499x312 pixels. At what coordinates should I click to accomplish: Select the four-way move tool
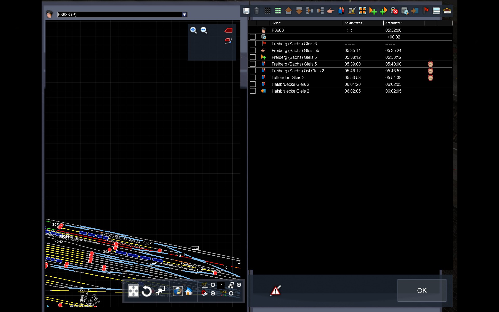(133, 291)
